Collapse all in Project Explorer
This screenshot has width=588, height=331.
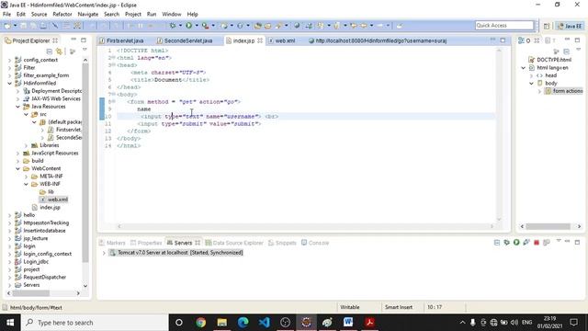tap(49, 51)
